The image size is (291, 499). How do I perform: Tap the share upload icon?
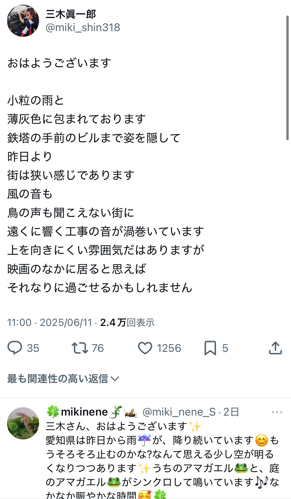[x=275, y=348]
